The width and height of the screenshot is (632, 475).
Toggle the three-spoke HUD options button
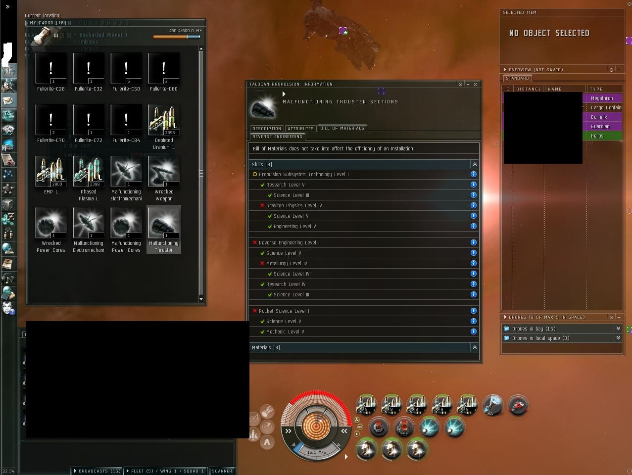click(356, 420)
